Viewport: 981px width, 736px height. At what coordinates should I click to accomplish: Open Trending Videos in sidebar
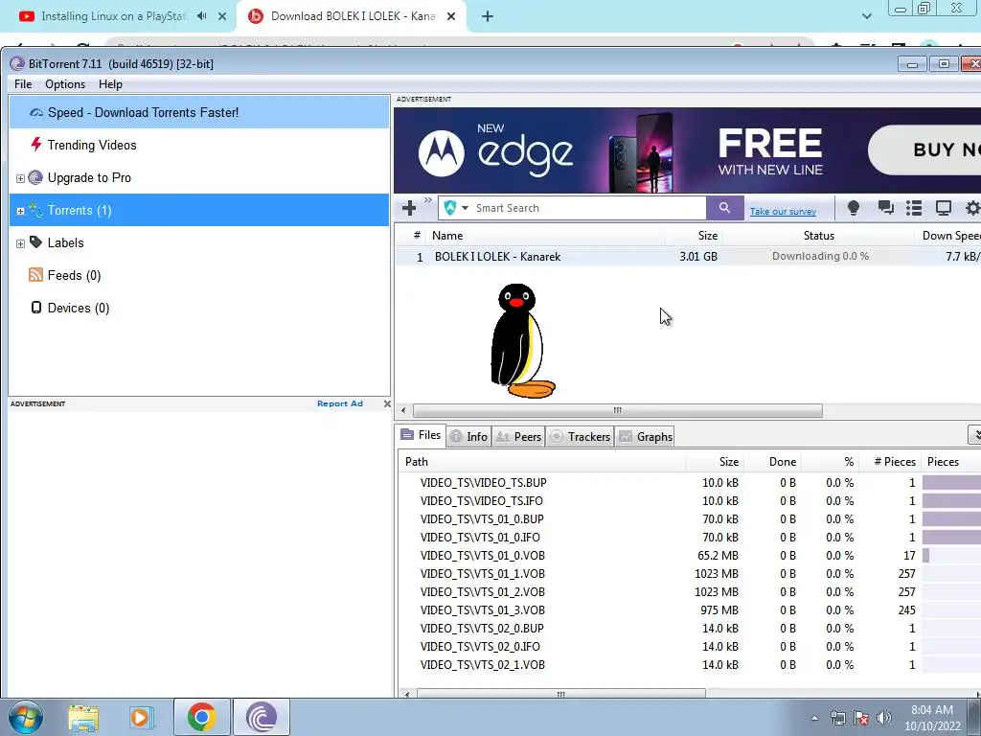pos(91,146)
